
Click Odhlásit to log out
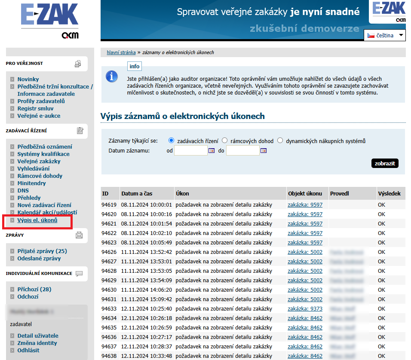click(28, 350)
